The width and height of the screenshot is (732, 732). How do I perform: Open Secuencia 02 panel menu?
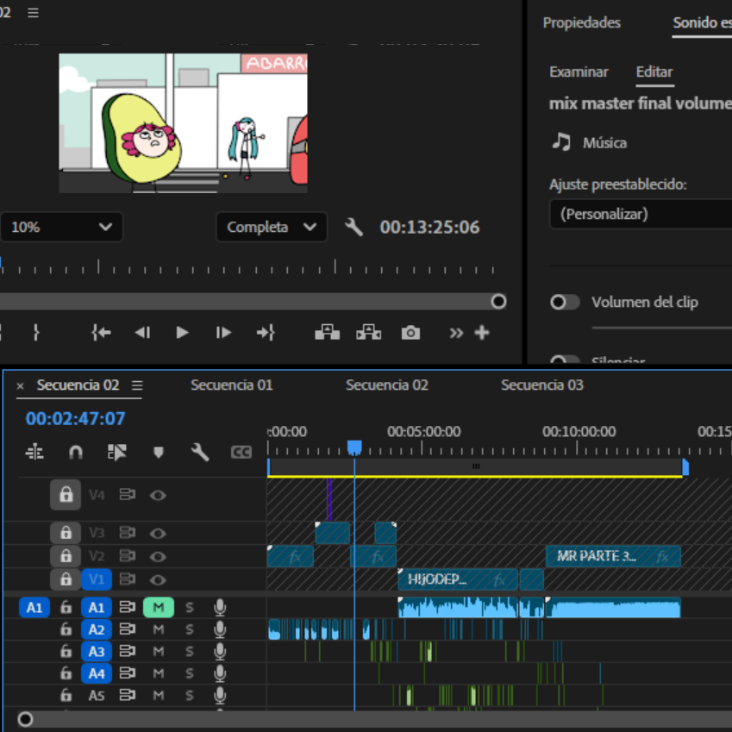point(137,385)
